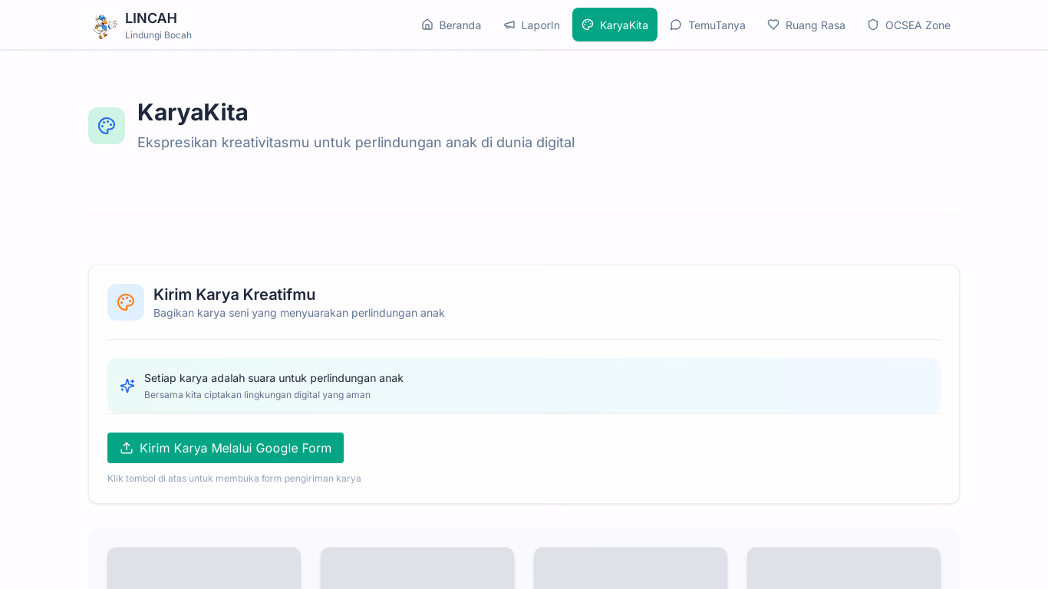Open the TemuTanya section

point(707,25)
